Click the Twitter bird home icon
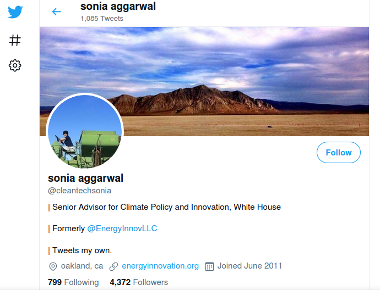 point(15,12)
